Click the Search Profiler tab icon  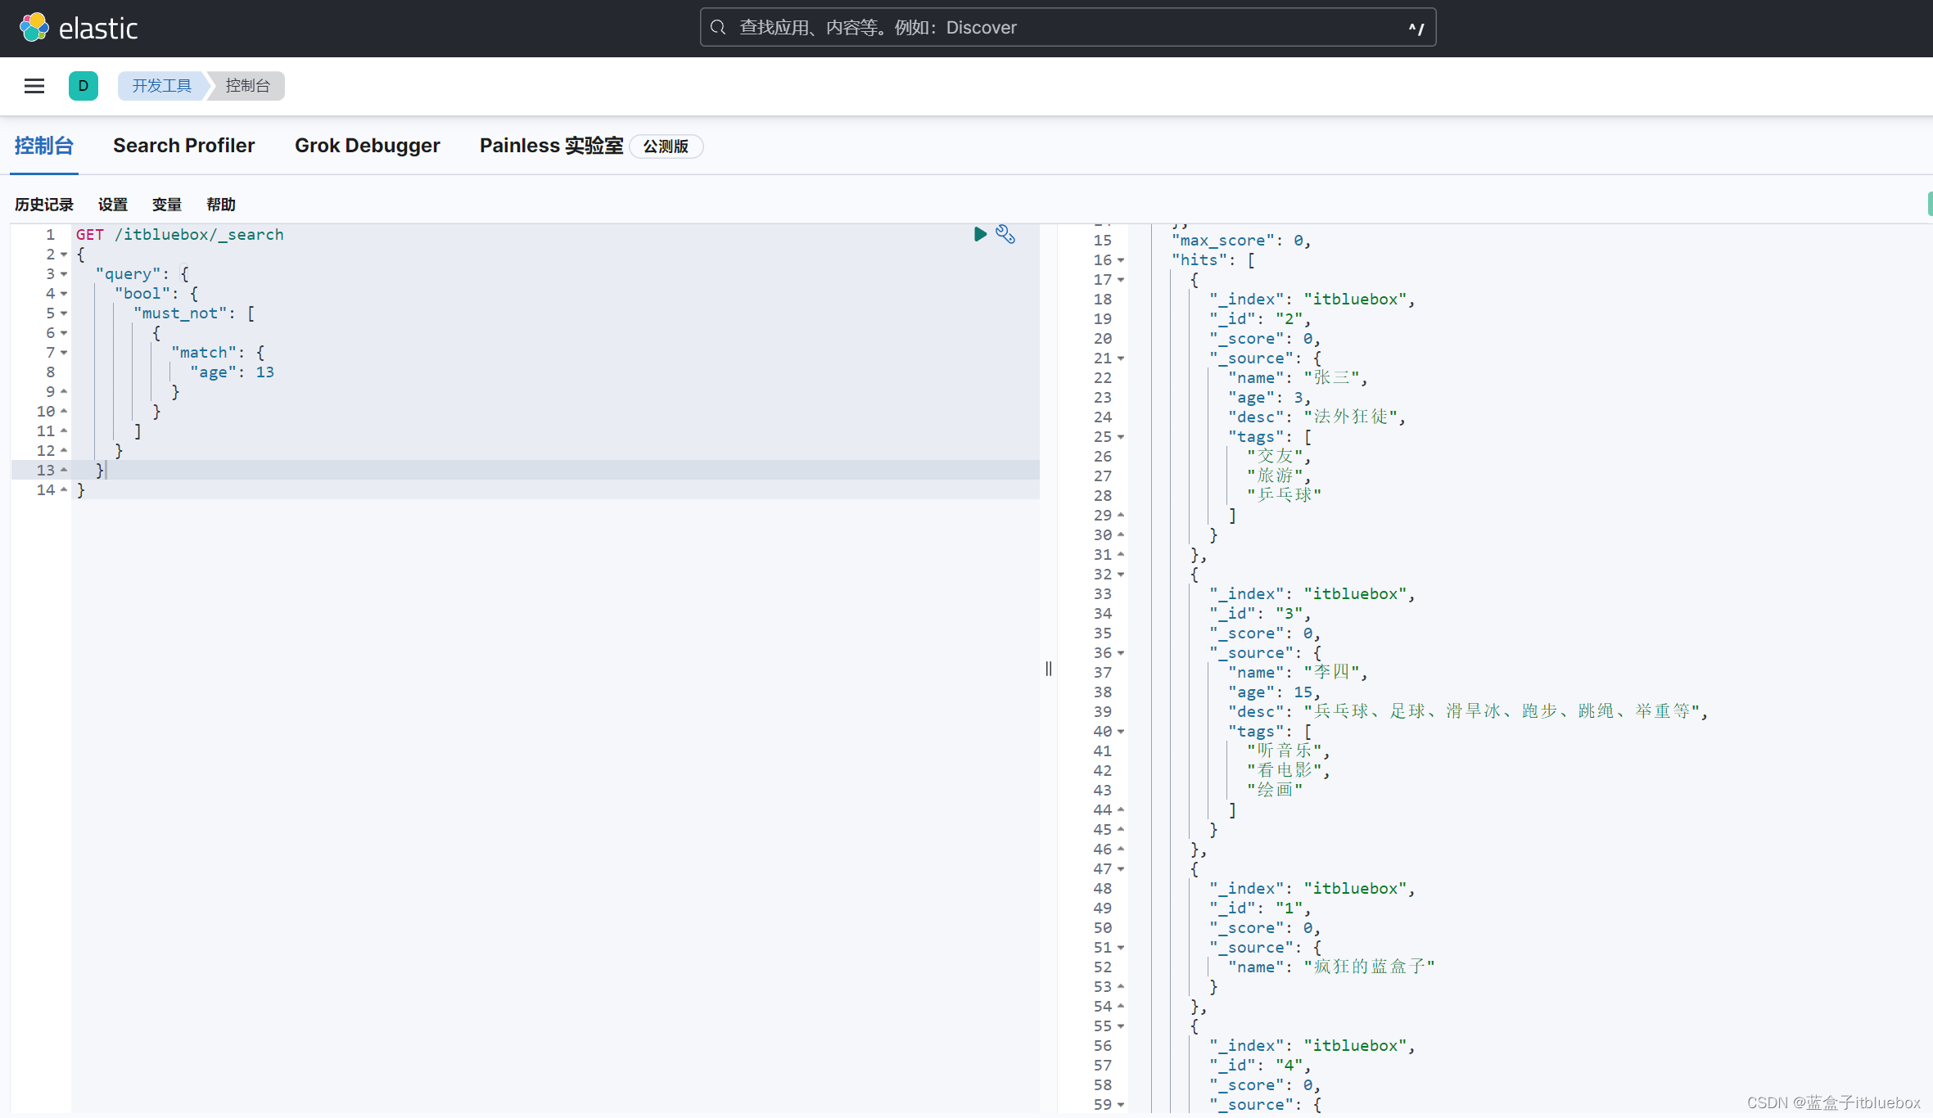tap(183, 147)
